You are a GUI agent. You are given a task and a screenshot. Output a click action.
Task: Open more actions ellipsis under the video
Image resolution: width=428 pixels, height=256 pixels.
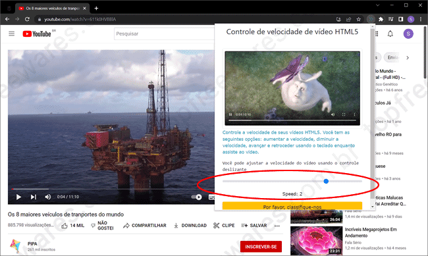277,226
